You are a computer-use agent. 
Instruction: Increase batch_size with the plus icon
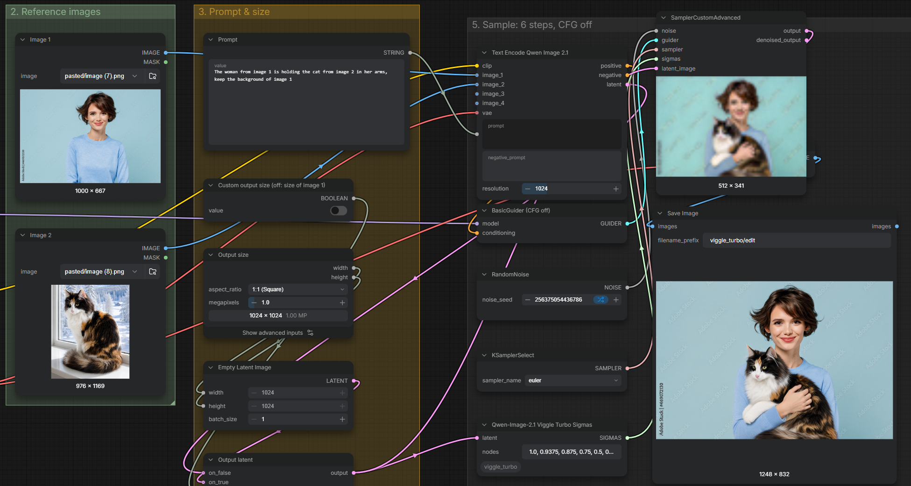[342, 419]
